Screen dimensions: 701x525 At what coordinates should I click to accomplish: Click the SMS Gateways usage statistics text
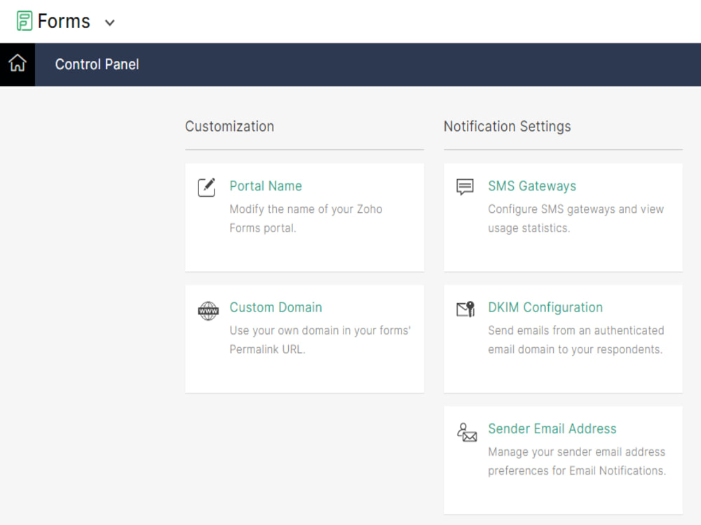coord(576,218)
